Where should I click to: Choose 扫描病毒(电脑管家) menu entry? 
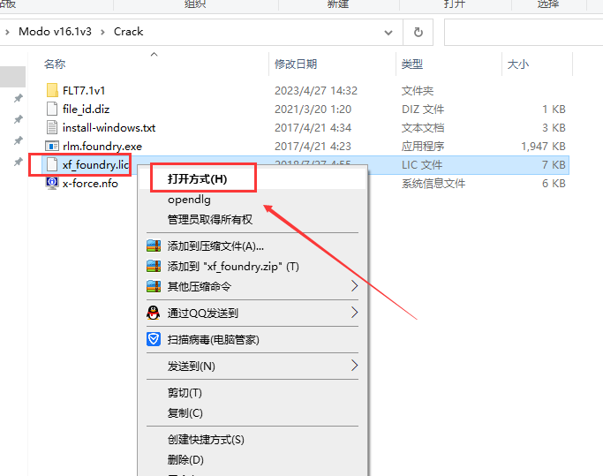click(213, 339)
